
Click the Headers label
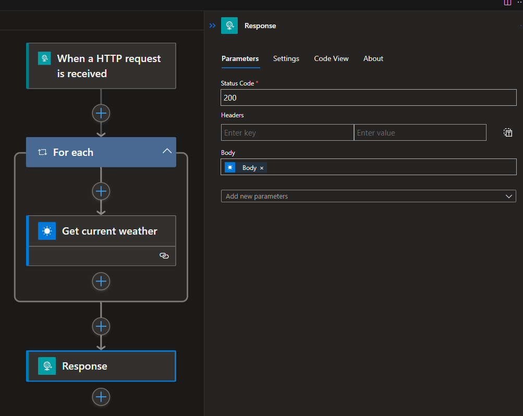(x=233, y=115)
